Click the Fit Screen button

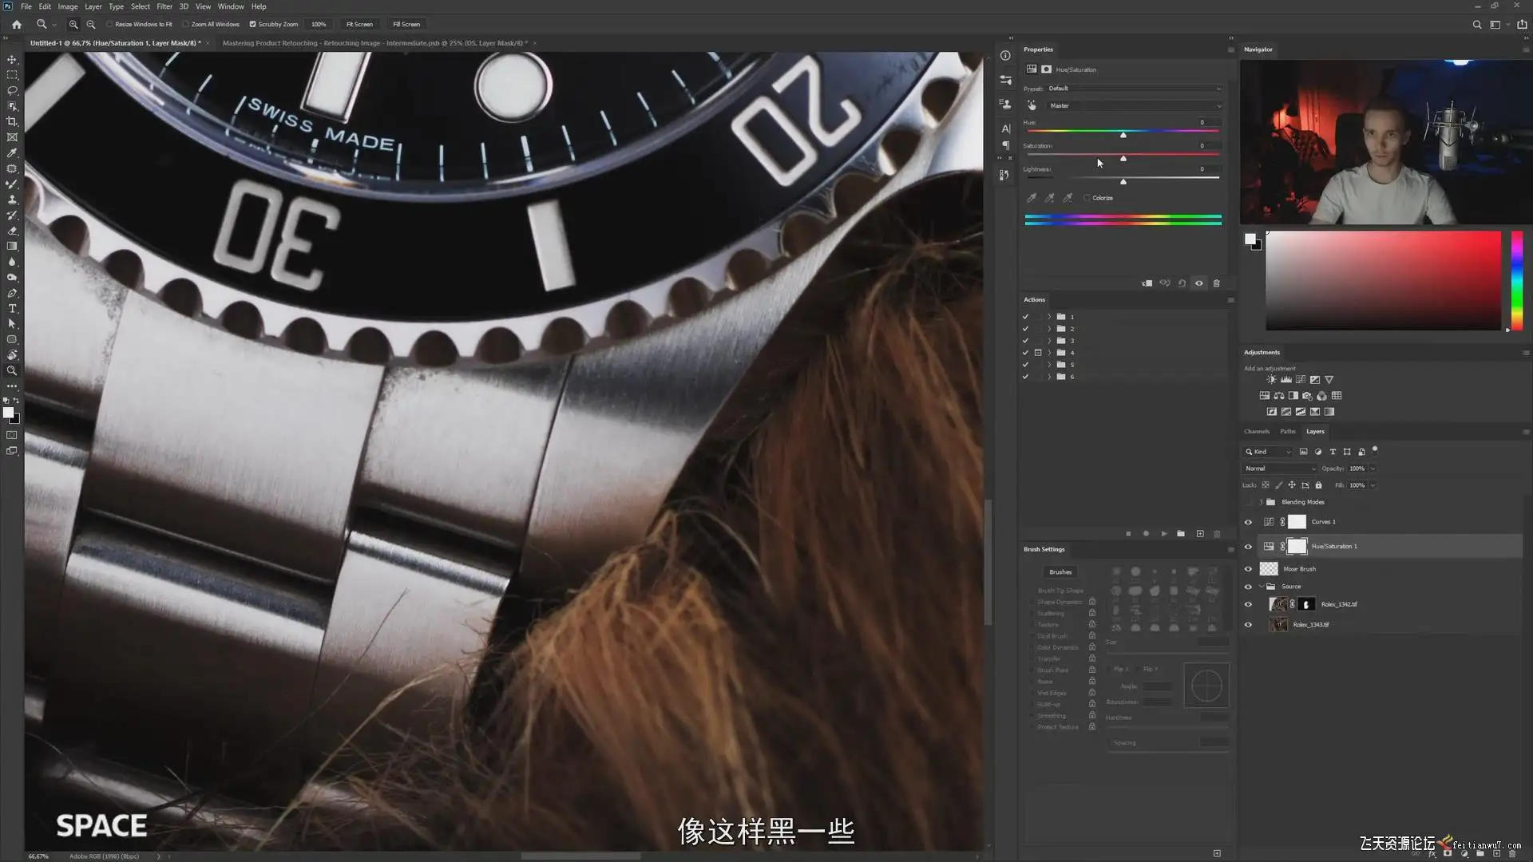coord(359,24)
